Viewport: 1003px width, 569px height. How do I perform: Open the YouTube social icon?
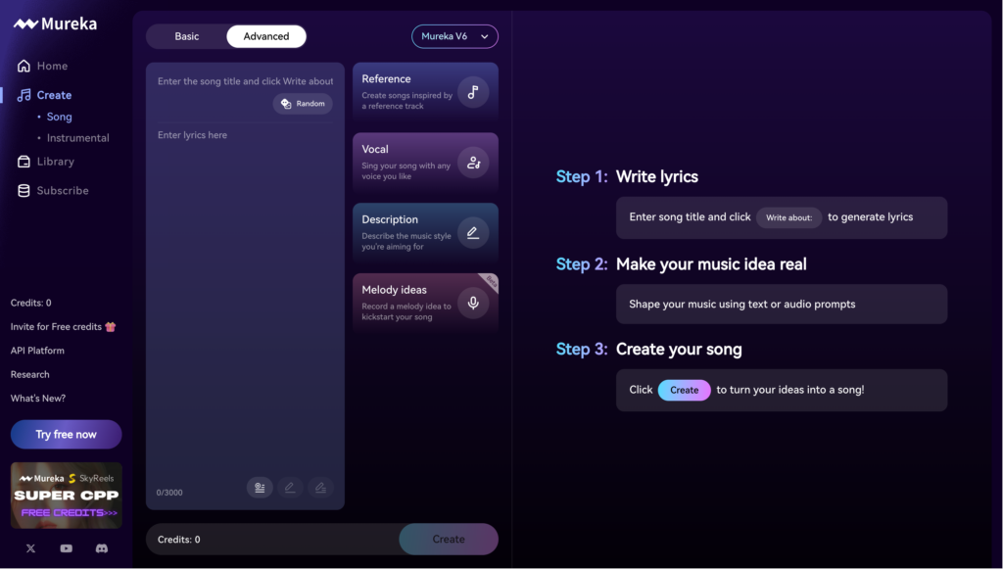click(66, 548)
